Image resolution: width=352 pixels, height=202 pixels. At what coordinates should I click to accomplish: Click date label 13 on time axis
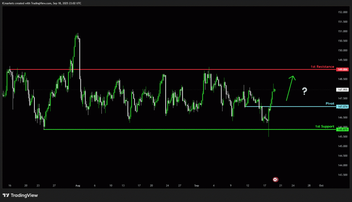[123, 186]
